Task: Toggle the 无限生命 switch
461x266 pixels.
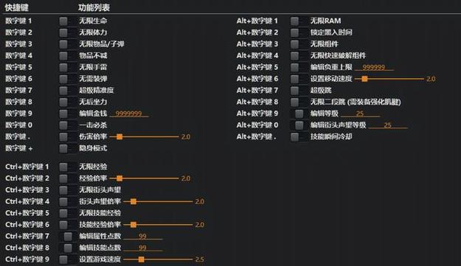Action: pyautogui.click(x=67, y=21)
